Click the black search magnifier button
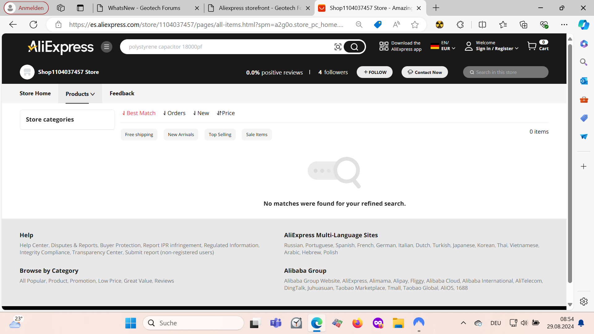 pos(354,47)
